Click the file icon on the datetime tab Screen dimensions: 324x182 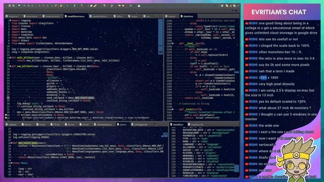pyautogui.click(x=182, y=16)
